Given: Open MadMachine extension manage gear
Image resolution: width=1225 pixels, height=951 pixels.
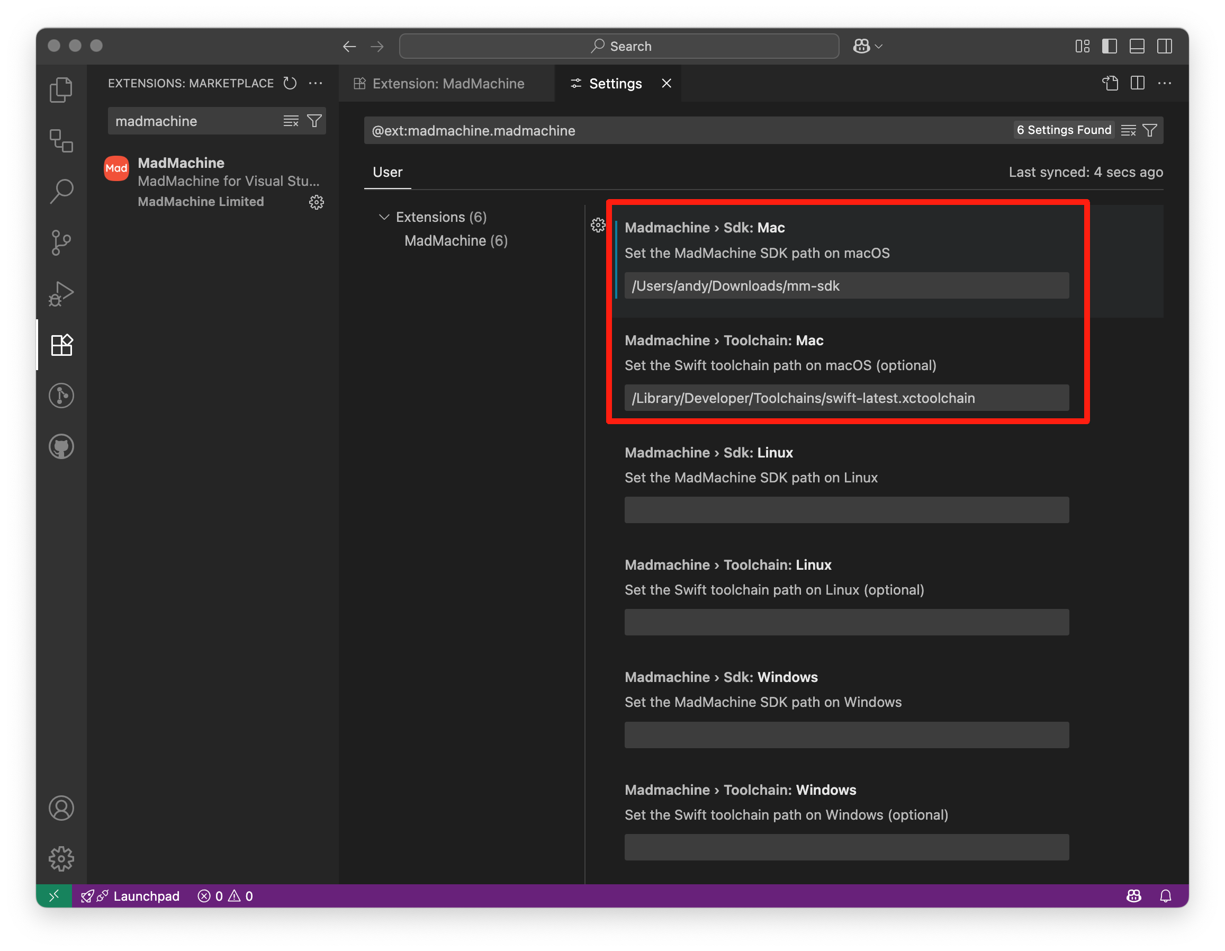Looking at the screenshot, I should (x=317, y=203).
